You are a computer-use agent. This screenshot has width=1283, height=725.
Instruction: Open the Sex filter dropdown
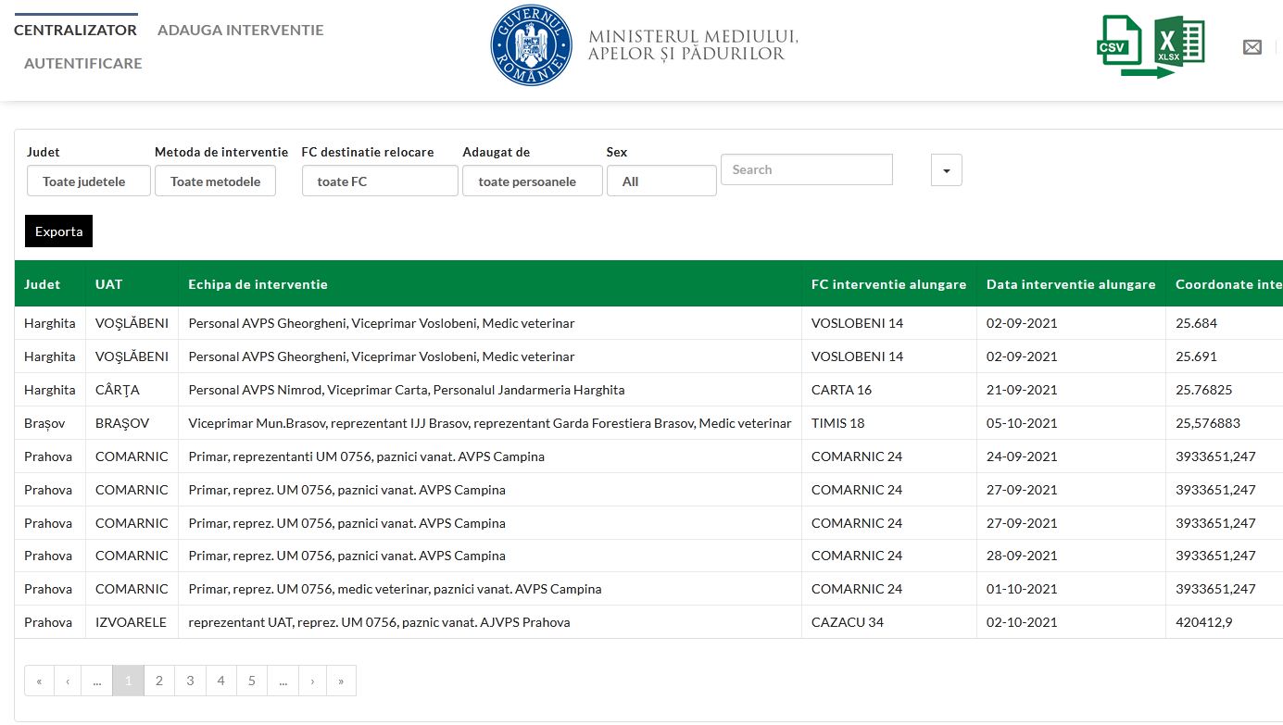click(660, 181)
